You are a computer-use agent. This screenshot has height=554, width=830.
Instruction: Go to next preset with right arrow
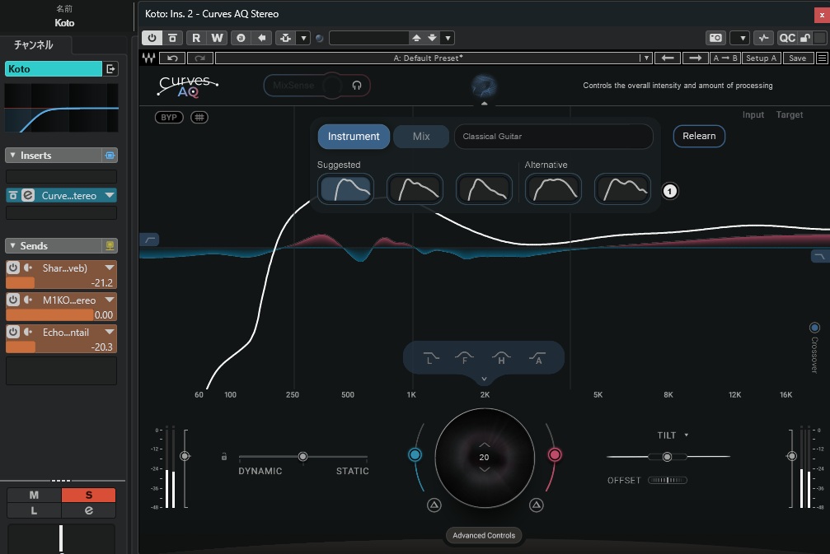(695, 58)
